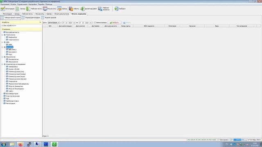Select Биохимия 2 tree item

click(13, 52)
